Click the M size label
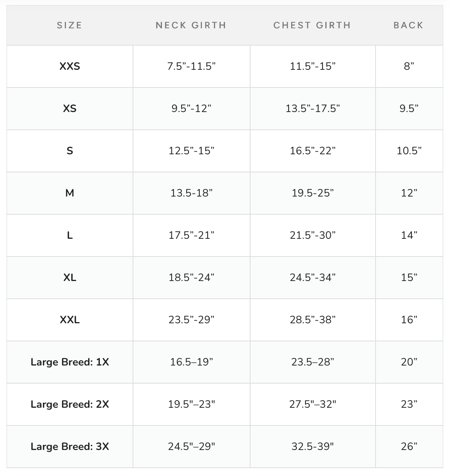Viewport: 449px width, 473px height. click(70, 193)
